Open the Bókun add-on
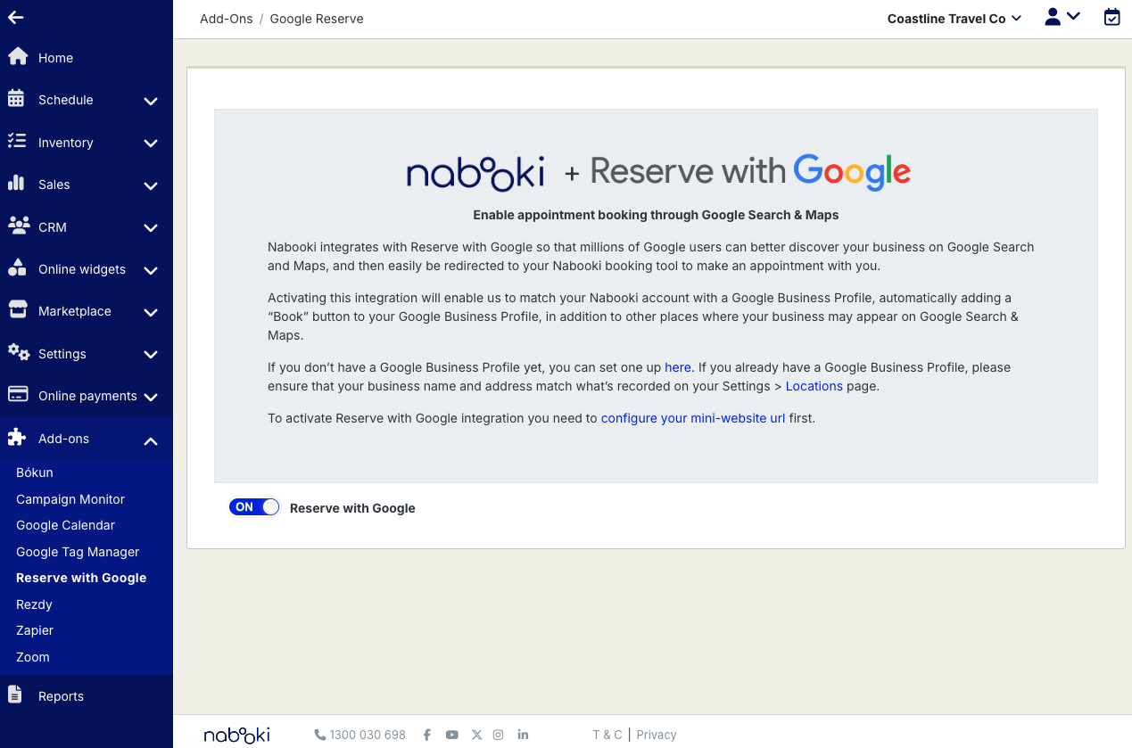 coord(35,473)
